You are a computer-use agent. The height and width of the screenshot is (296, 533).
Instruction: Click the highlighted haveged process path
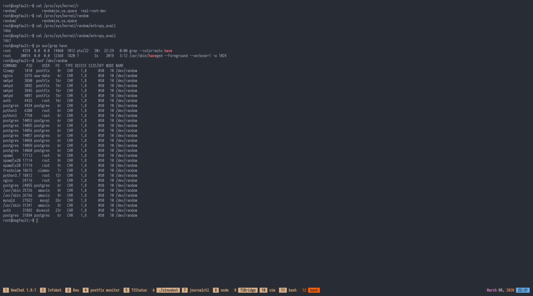click(146, 56)
